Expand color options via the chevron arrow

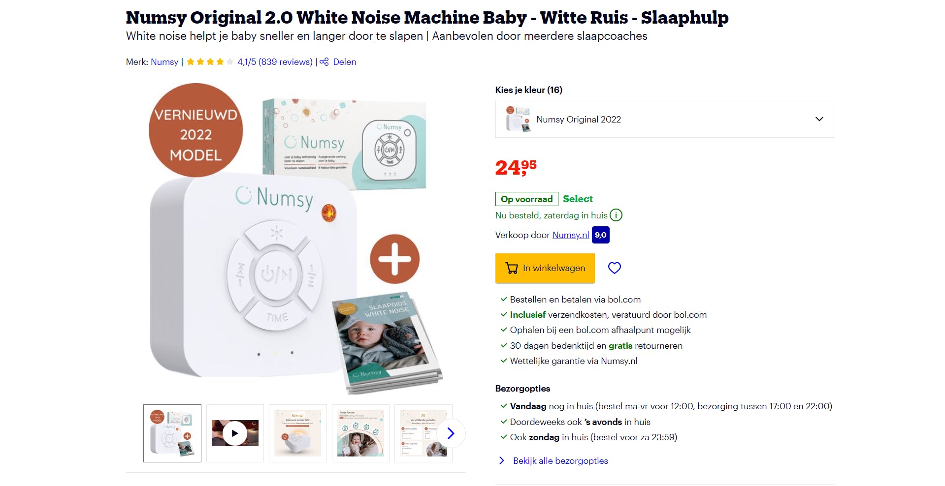point(819,119)
